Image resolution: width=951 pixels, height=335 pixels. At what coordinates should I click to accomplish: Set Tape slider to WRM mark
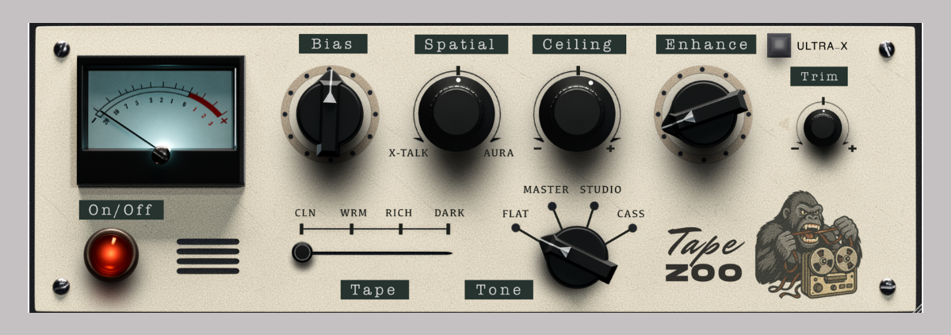coord(352,229)
